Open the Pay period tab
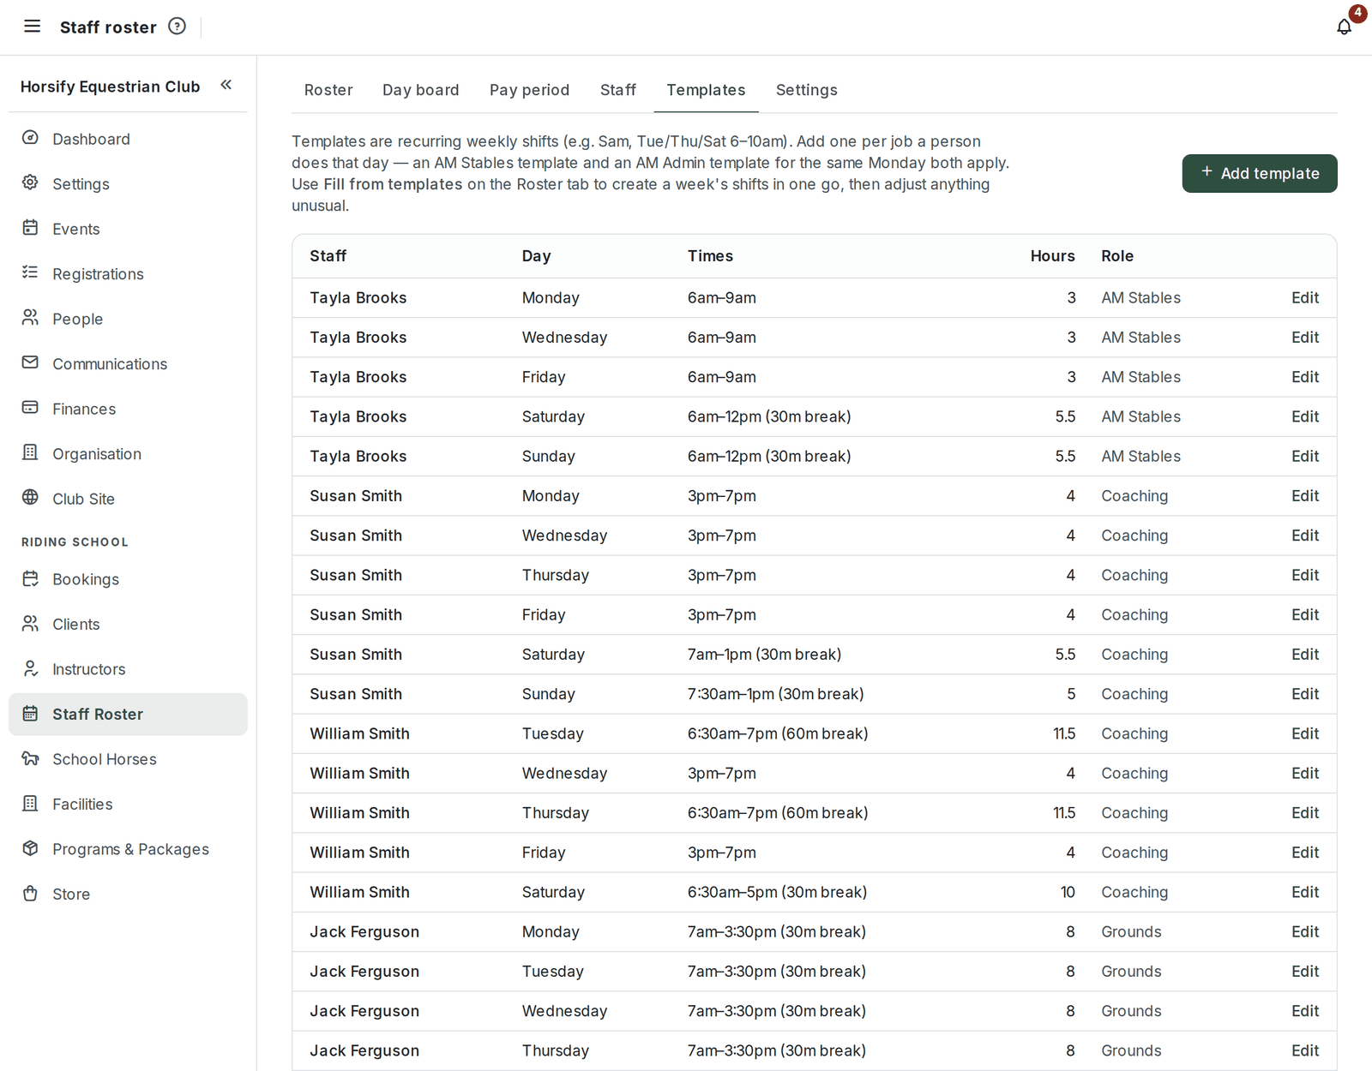The height and width of the screenshot is (1071, 1372). [529, 90]
